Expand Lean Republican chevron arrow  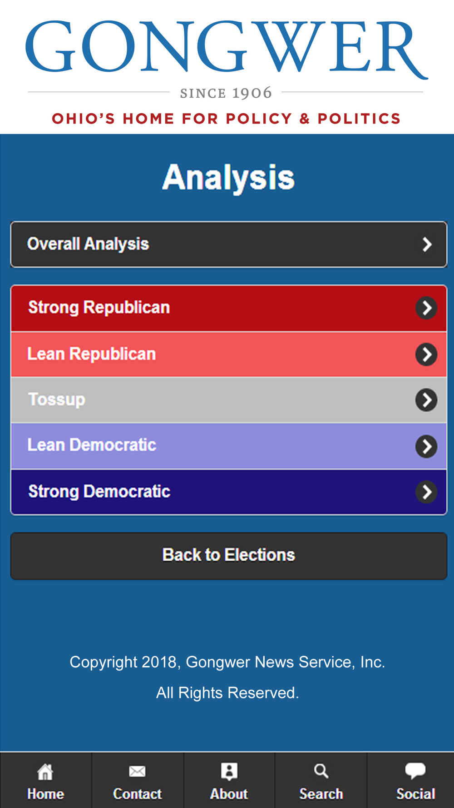coord(426,354)
